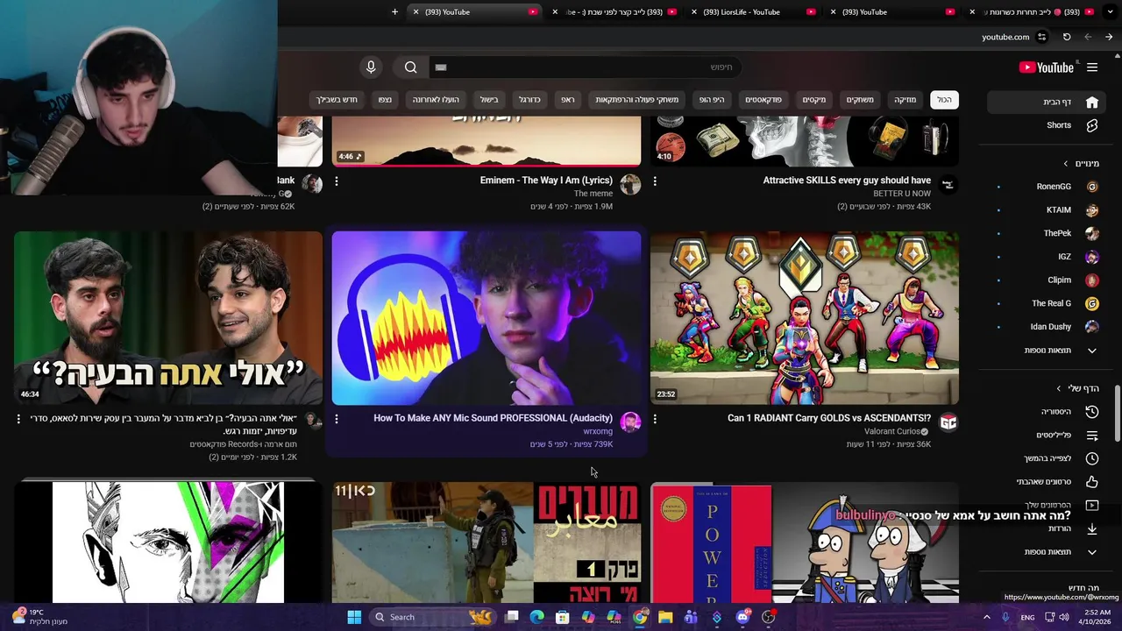Start voice search with the microphone icon
Viewport: 1122px width, 631px height.
pyautogui.click(x=371, y=67)
